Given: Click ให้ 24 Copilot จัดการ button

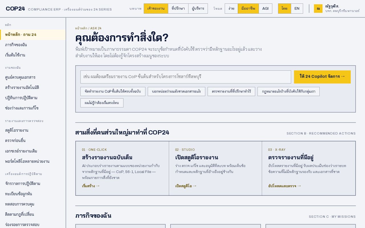Looking at the screenshot, I should (x=322, y=77).
